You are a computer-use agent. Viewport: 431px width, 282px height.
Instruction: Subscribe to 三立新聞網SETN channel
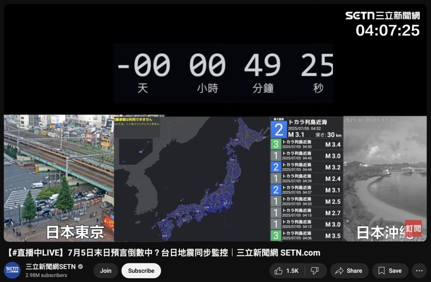point(141,270)
